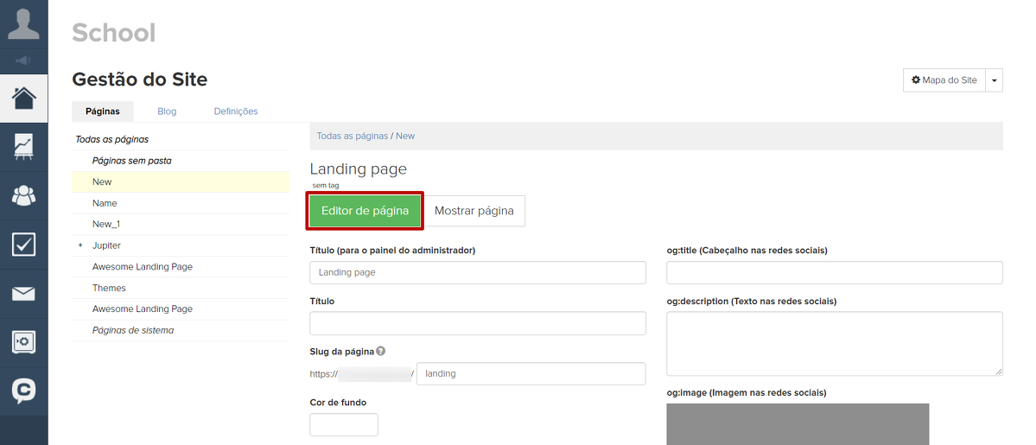Expand the Mapa do Site dropdown arrow
This screenshot has height=445, width=1036.
[x=994, y=80]
